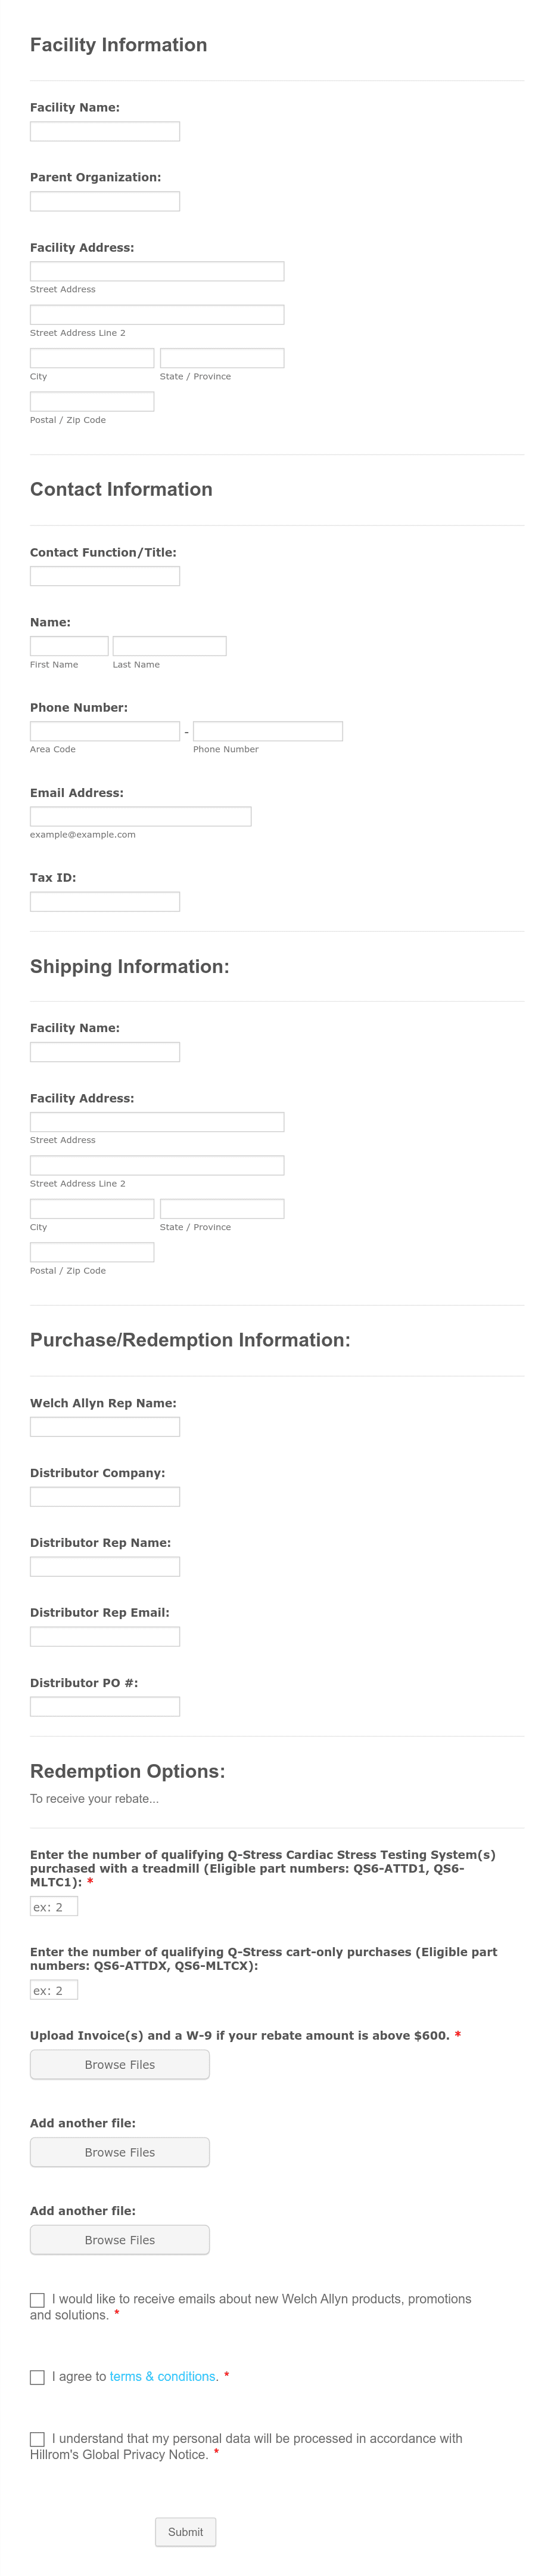Screen dimensions: 554x2576
Task: Focus the Area Code field
Action: (105, 731)
